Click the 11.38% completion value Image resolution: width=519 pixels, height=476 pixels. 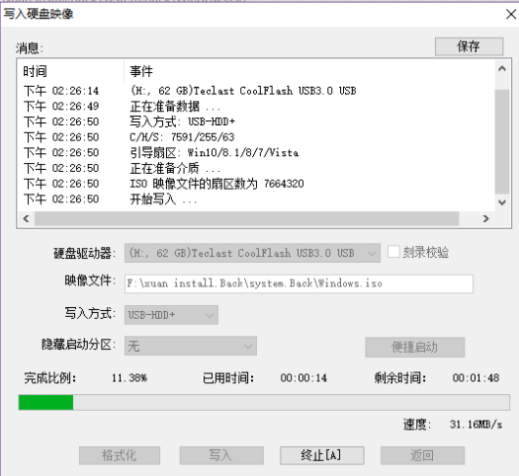[x=130, y=378]
